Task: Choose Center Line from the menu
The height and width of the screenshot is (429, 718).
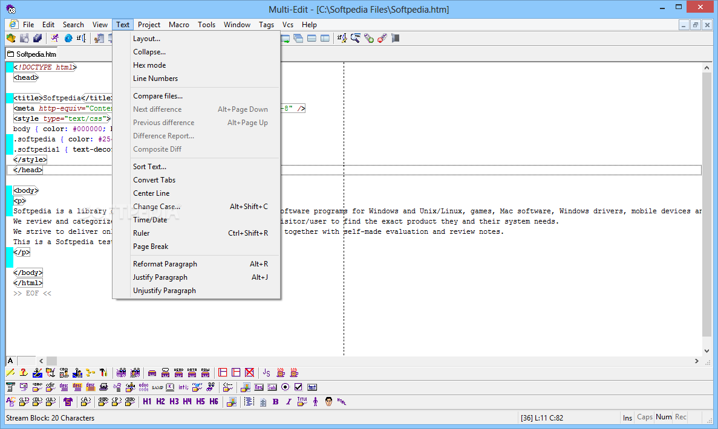Action: [197, 193]
